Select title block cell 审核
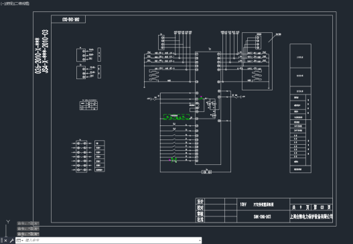 click(200, 213)
